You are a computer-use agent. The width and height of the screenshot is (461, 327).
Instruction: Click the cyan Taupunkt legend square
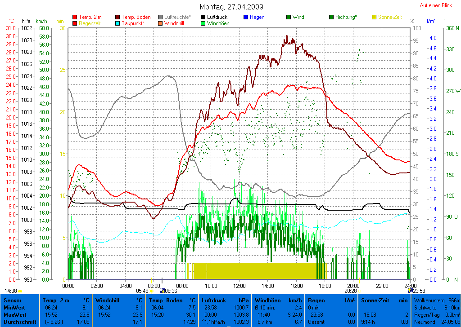click(118, 23)
